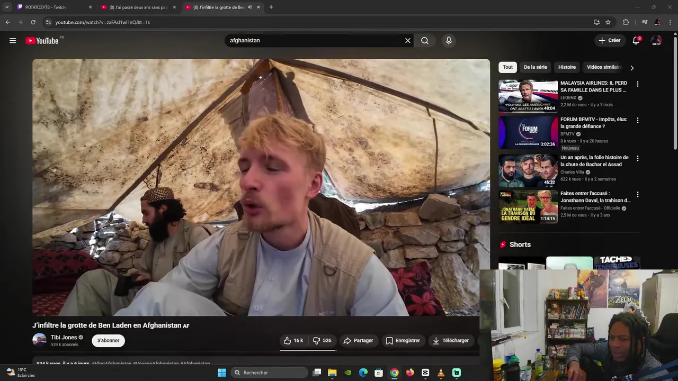Select the Tout filter chip
This screenshot has height=381, width=678.
[507, 67]
